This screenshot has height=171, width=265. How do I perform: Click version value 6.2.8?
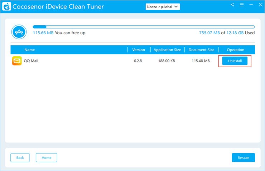(x=138, y=61)
